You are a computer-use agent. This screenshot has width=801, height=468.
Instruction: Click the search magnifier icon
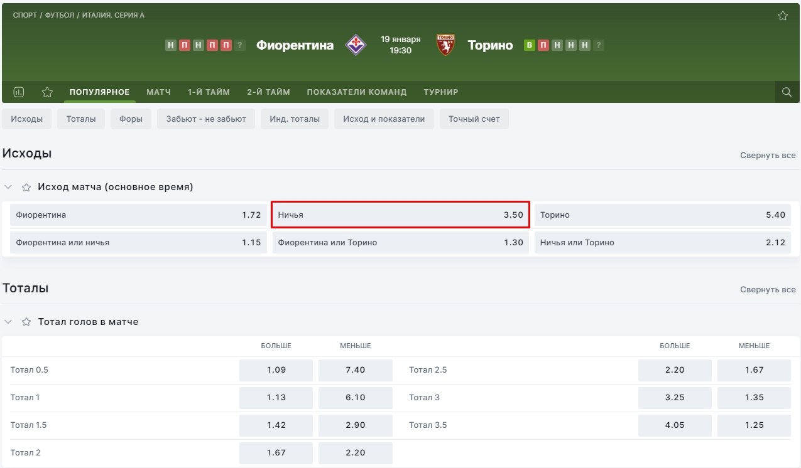[x=787, y=92]
